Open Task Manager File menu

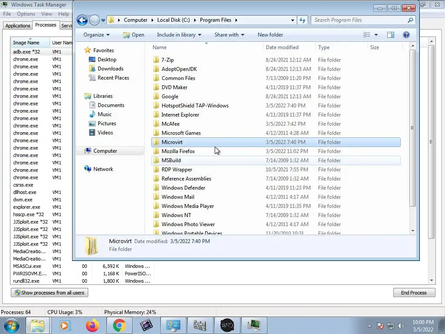(x=7, y=14)
